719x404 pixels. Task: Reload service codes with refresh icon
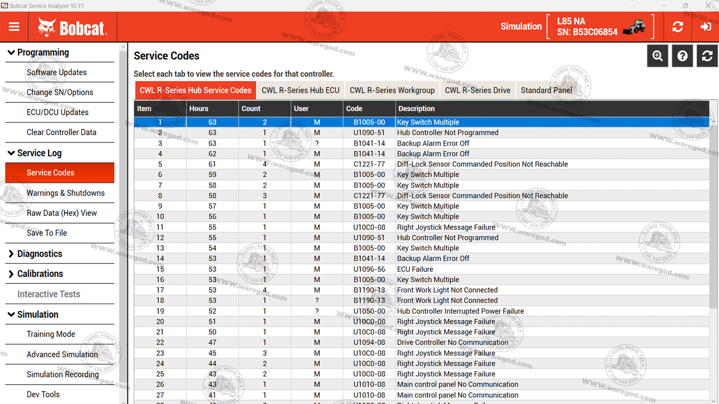[x=707, y=56]
